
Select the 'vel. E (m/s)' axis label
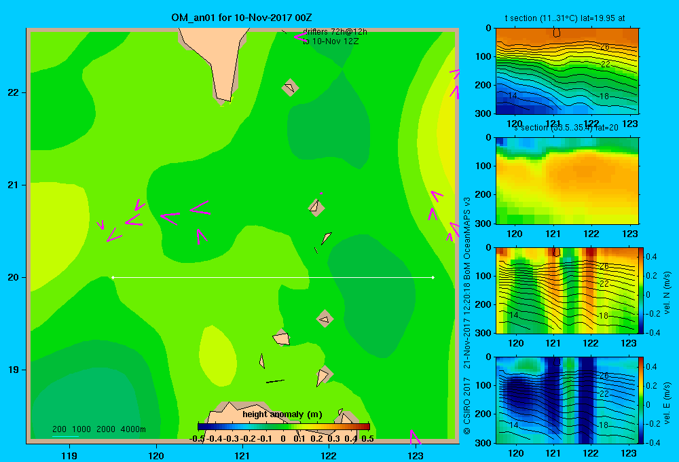click(667, 402)
